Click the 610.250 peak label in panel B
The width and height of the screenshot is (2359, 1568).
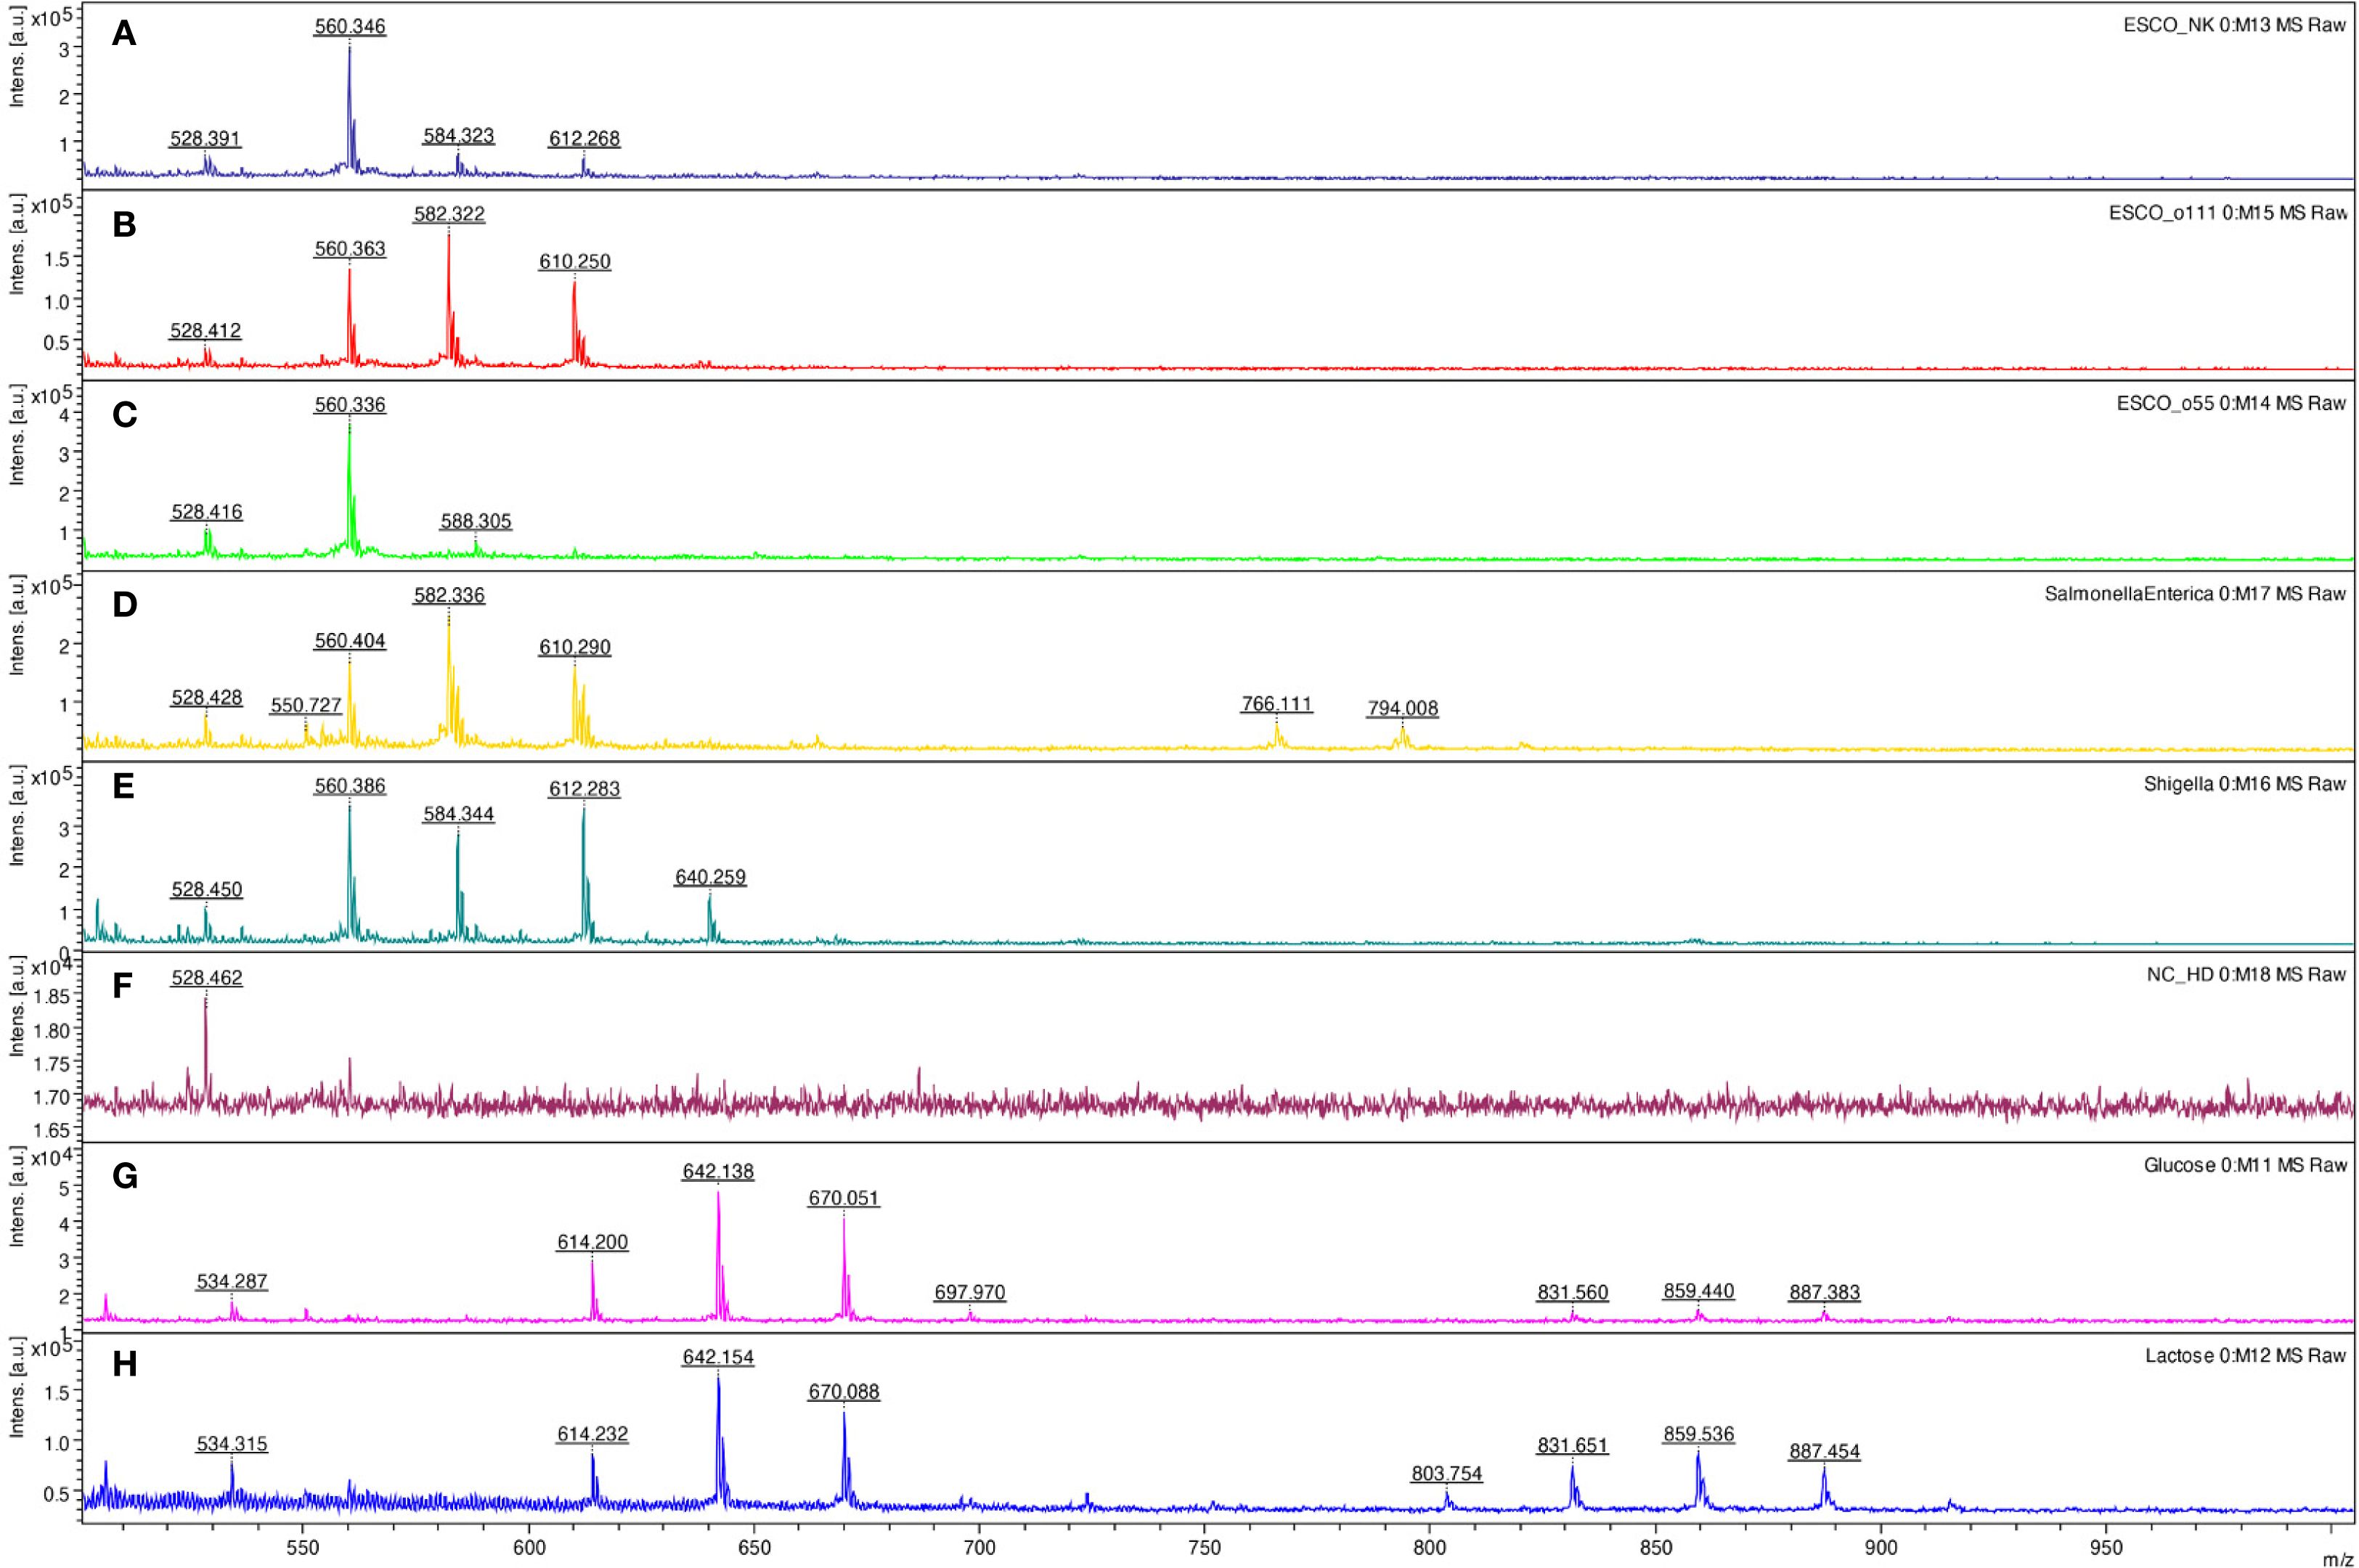(x=574, y=262)
